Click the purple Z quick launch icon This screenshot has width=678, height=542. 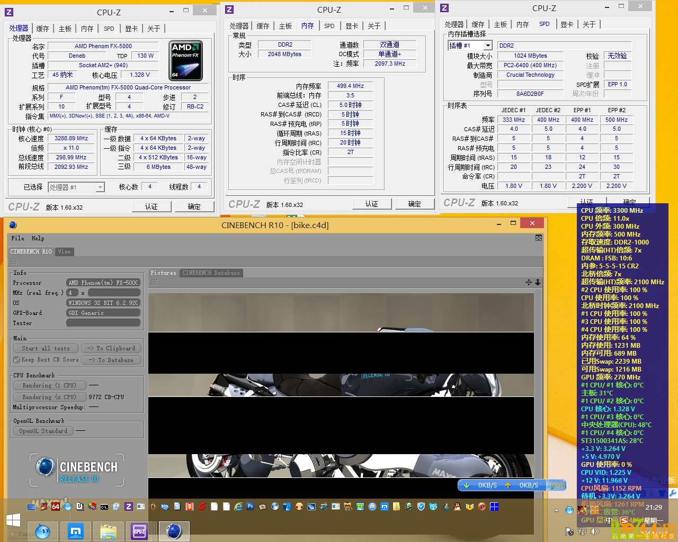click(129, 507)
